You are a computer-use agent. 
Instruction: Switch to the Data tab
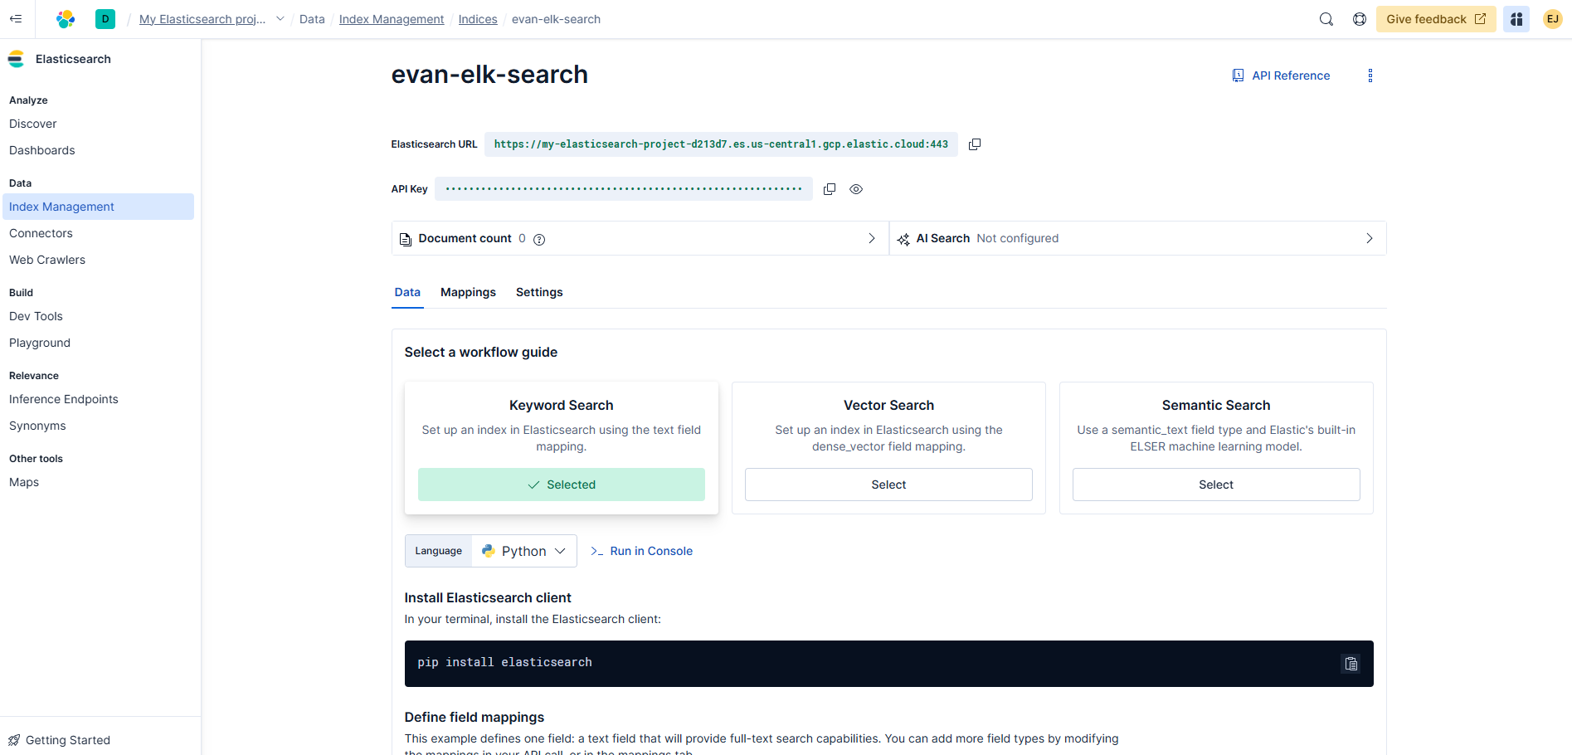click(x=407, y=292)
